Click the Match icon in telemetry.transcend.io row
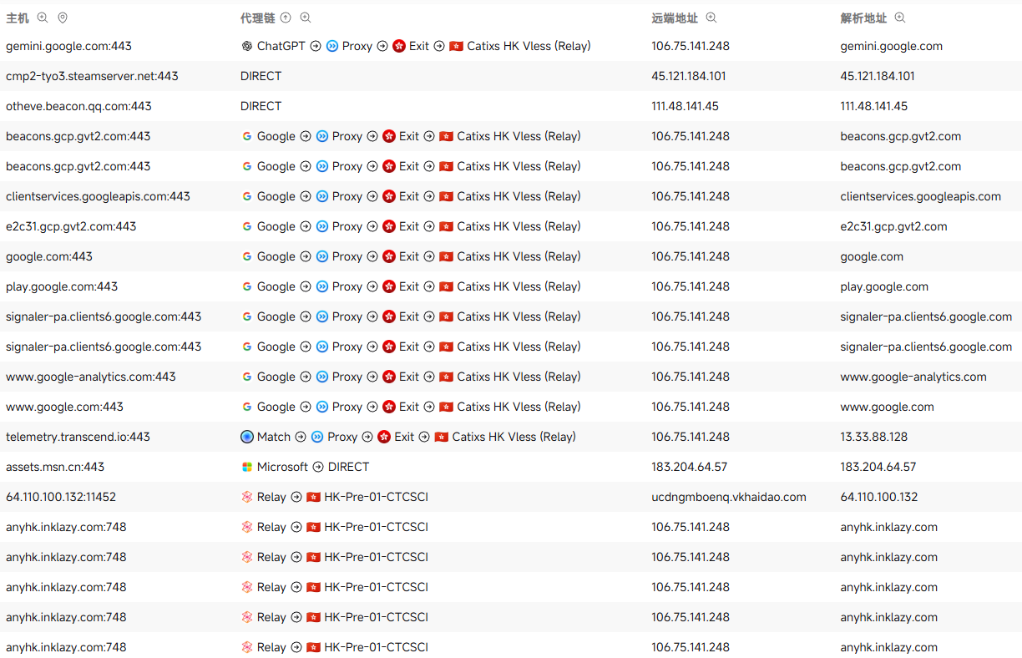The width and height of the screenshot is (1022, 658). tap(247, 437)
